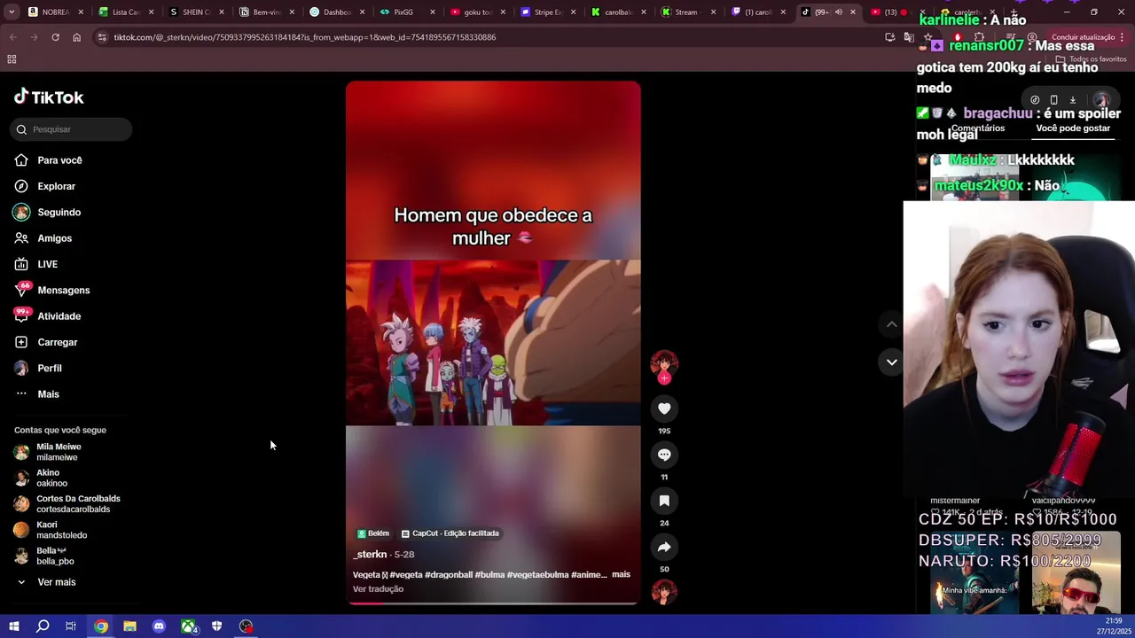Open Windows Security shield on taskbar

tap(217, 626)
